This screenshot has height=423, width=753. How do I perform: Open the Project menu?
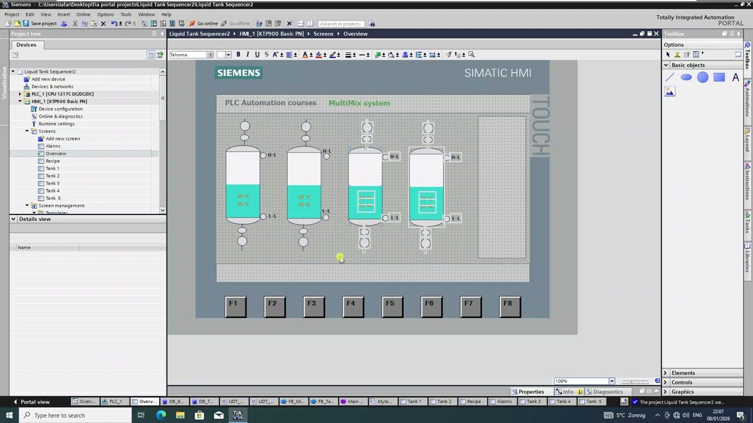click(12, 14)
